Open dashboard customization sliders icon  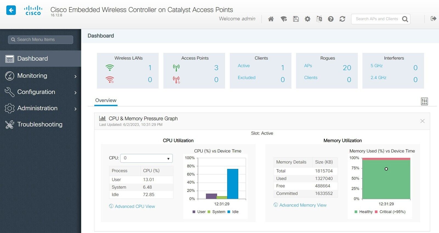point(424,101)
